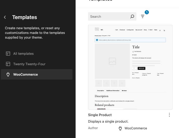Image resolution: width=179 pixels, height=138 pixels.
Task: Click the layout icon next to Twenty Twenty-Four
Action: [8, 64]
